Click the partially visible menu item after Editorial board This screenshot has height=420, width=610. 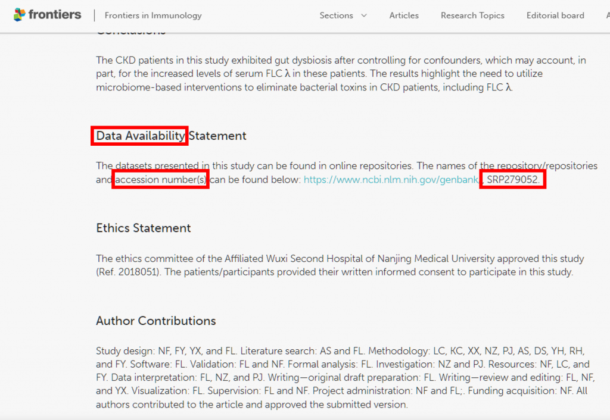coord(608,15)
